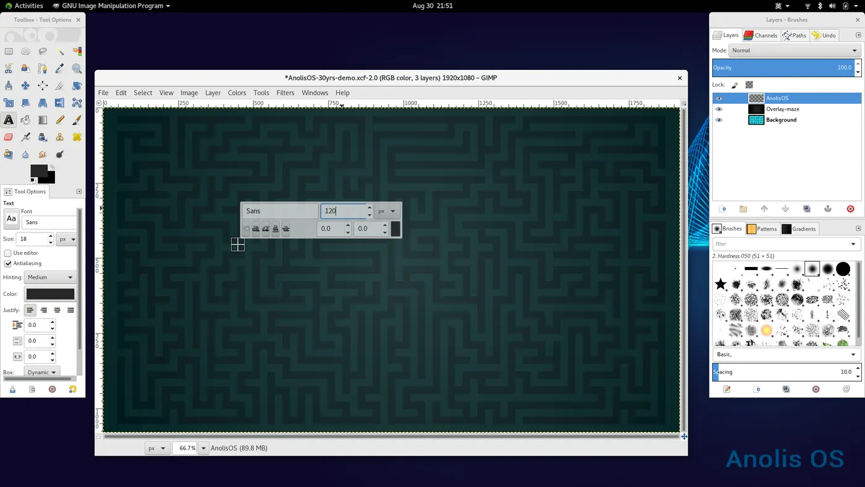Click the 120 font size field on canvas
This screenshot has height=487, width=865.
click(x=343, y=211)
